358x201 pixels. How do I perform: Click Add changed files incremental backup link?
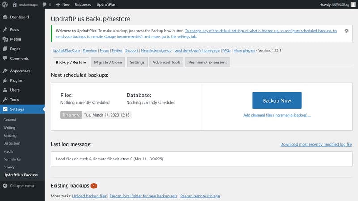[277, 115]
